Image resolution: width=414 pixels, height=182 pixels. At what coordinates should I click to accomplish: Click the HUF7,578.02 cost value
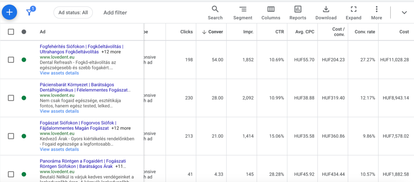tap(396, 136)
